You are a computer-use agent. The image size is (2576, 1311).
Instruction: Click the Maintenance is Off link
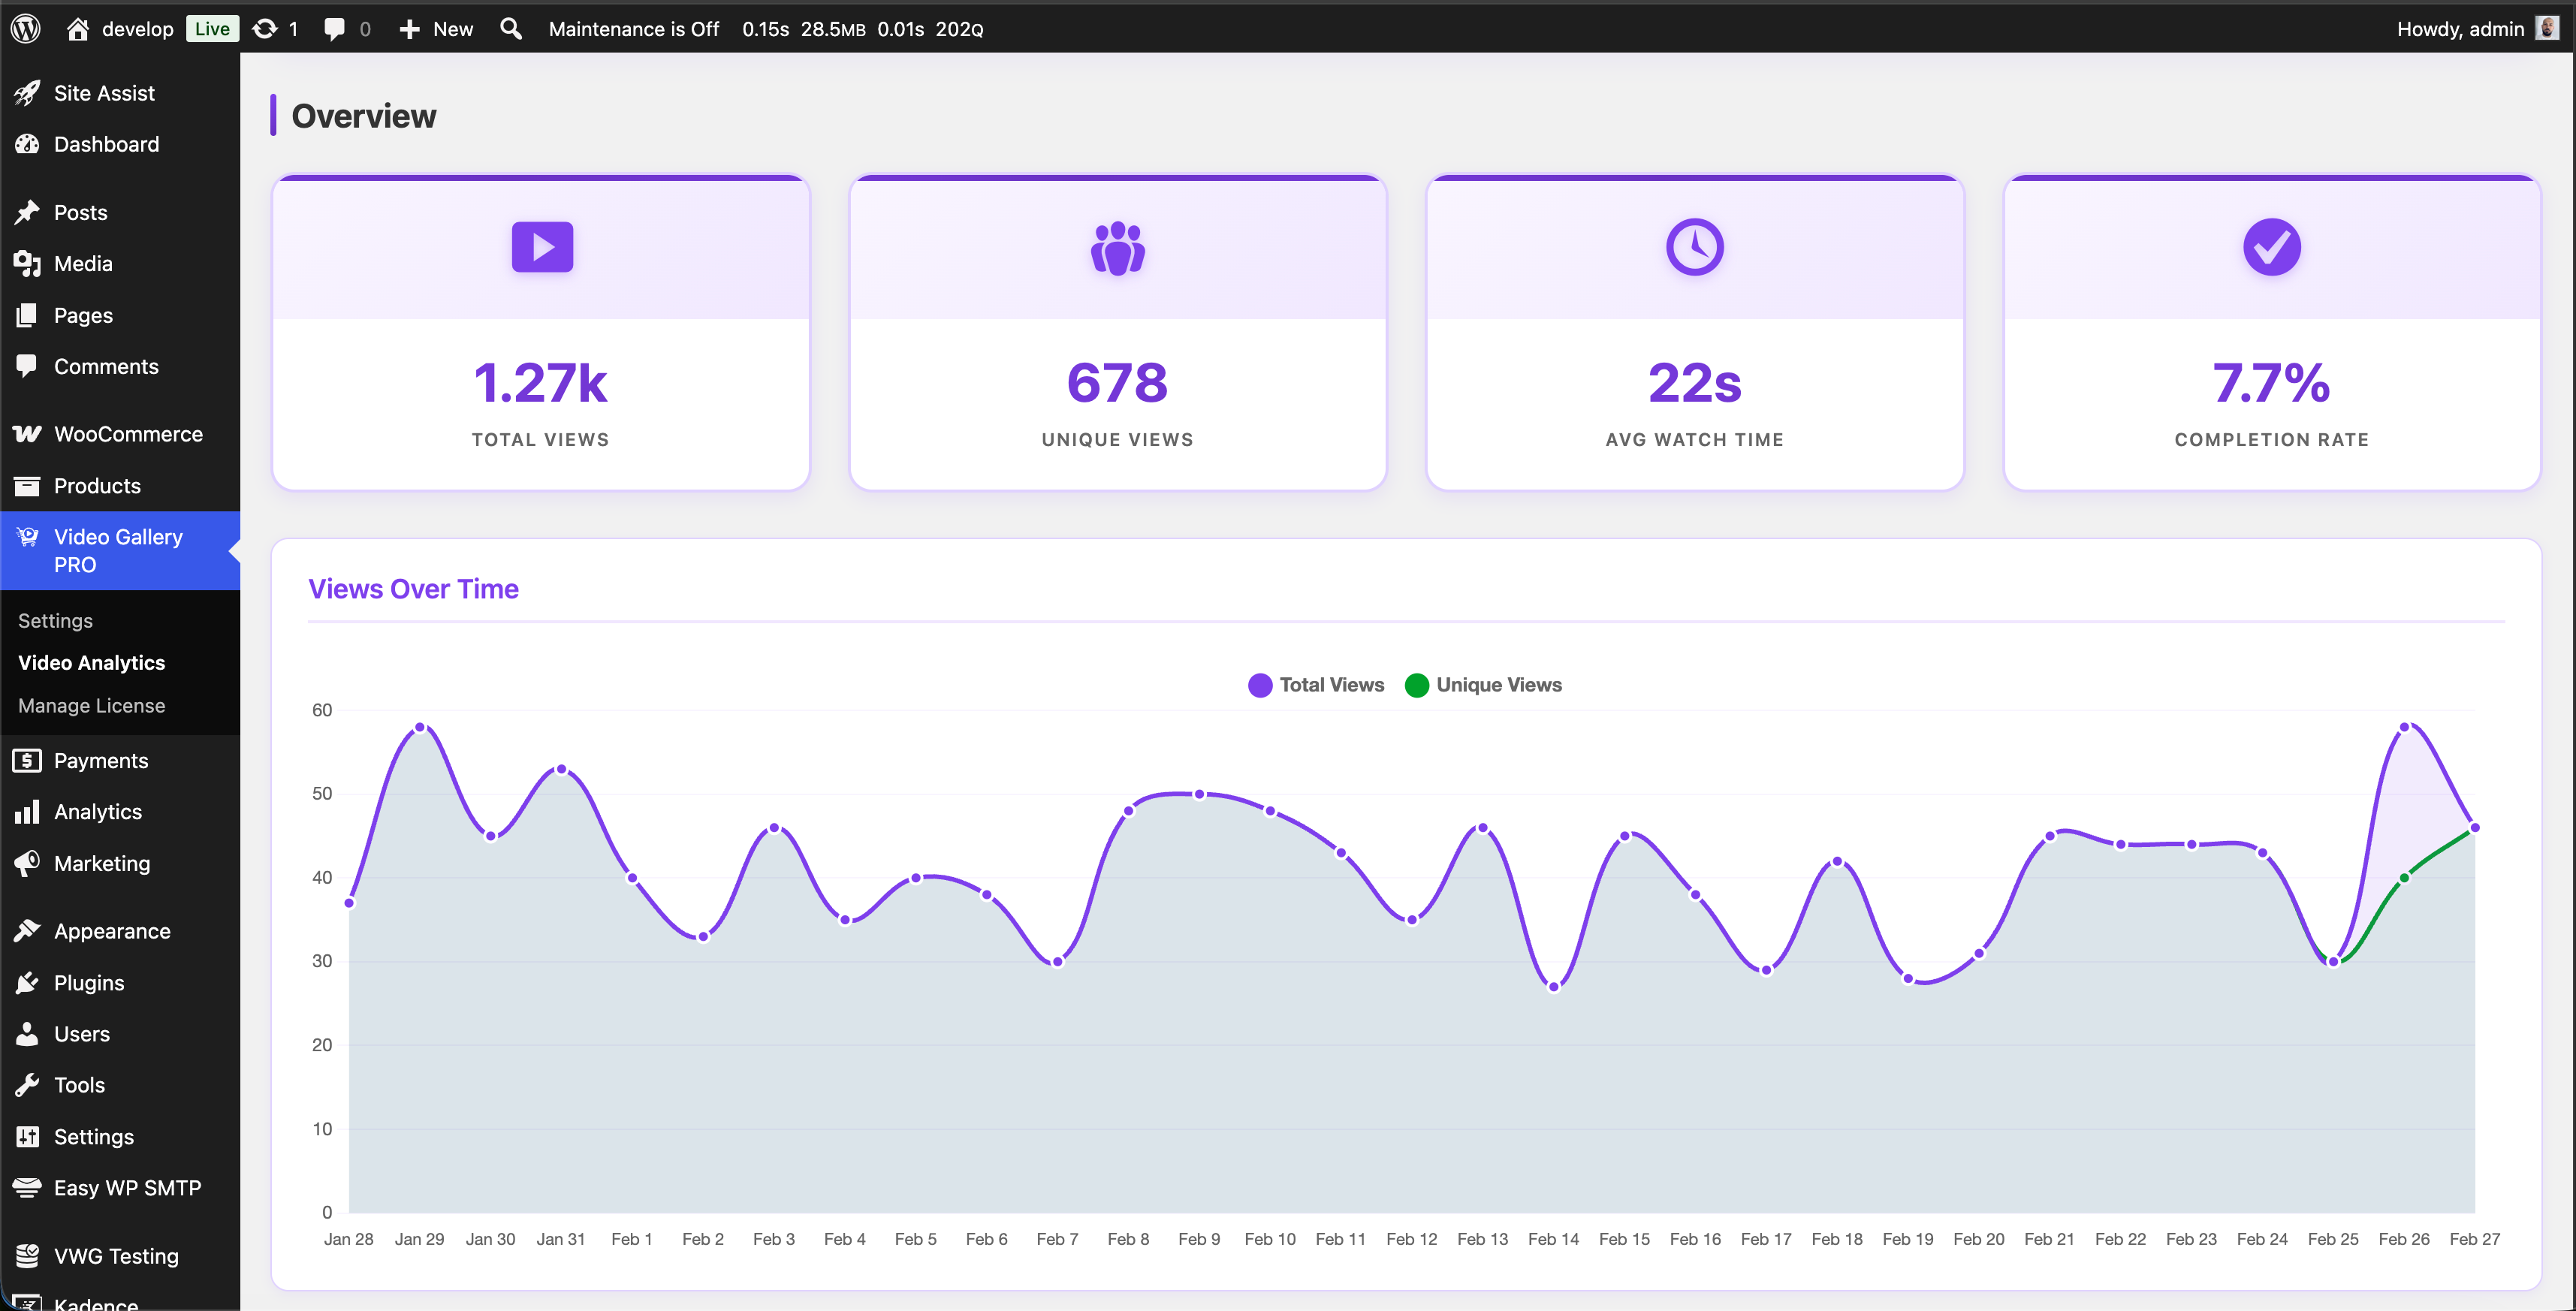tap(633, 28)
